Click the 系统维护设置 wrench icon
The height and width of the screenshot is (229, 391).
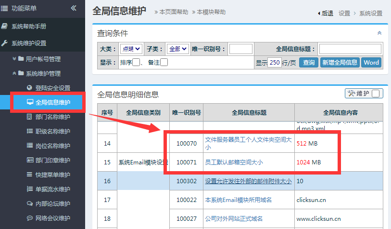pos(4,43)
